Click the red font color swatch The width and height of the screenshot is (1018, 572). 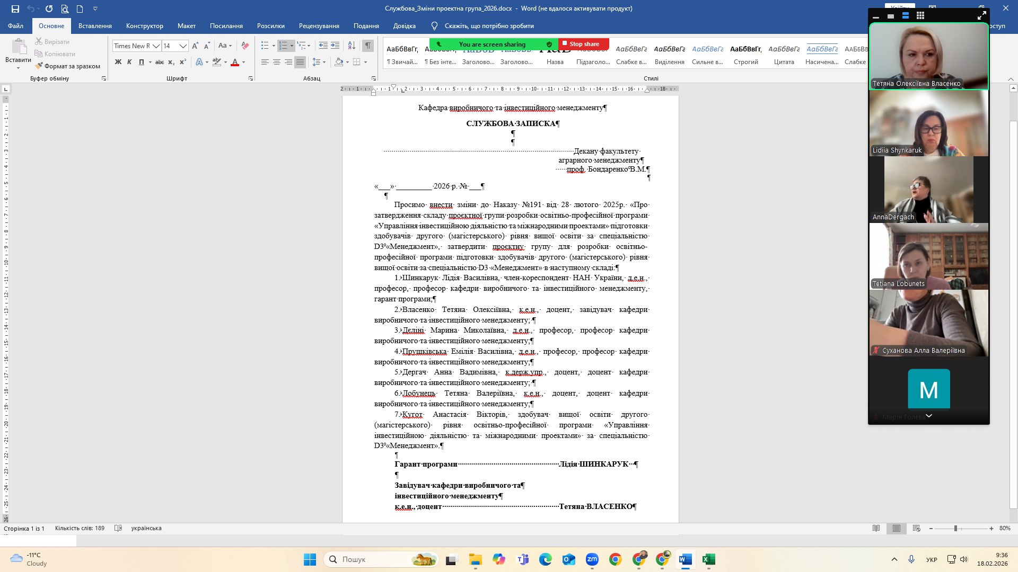[x=235, y=62]
